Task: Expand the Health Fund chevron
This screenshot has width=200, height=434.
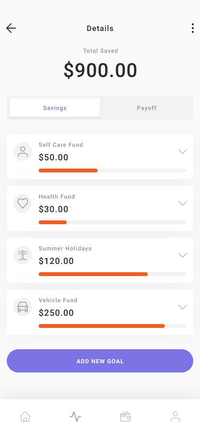Action: pos(183,203)
